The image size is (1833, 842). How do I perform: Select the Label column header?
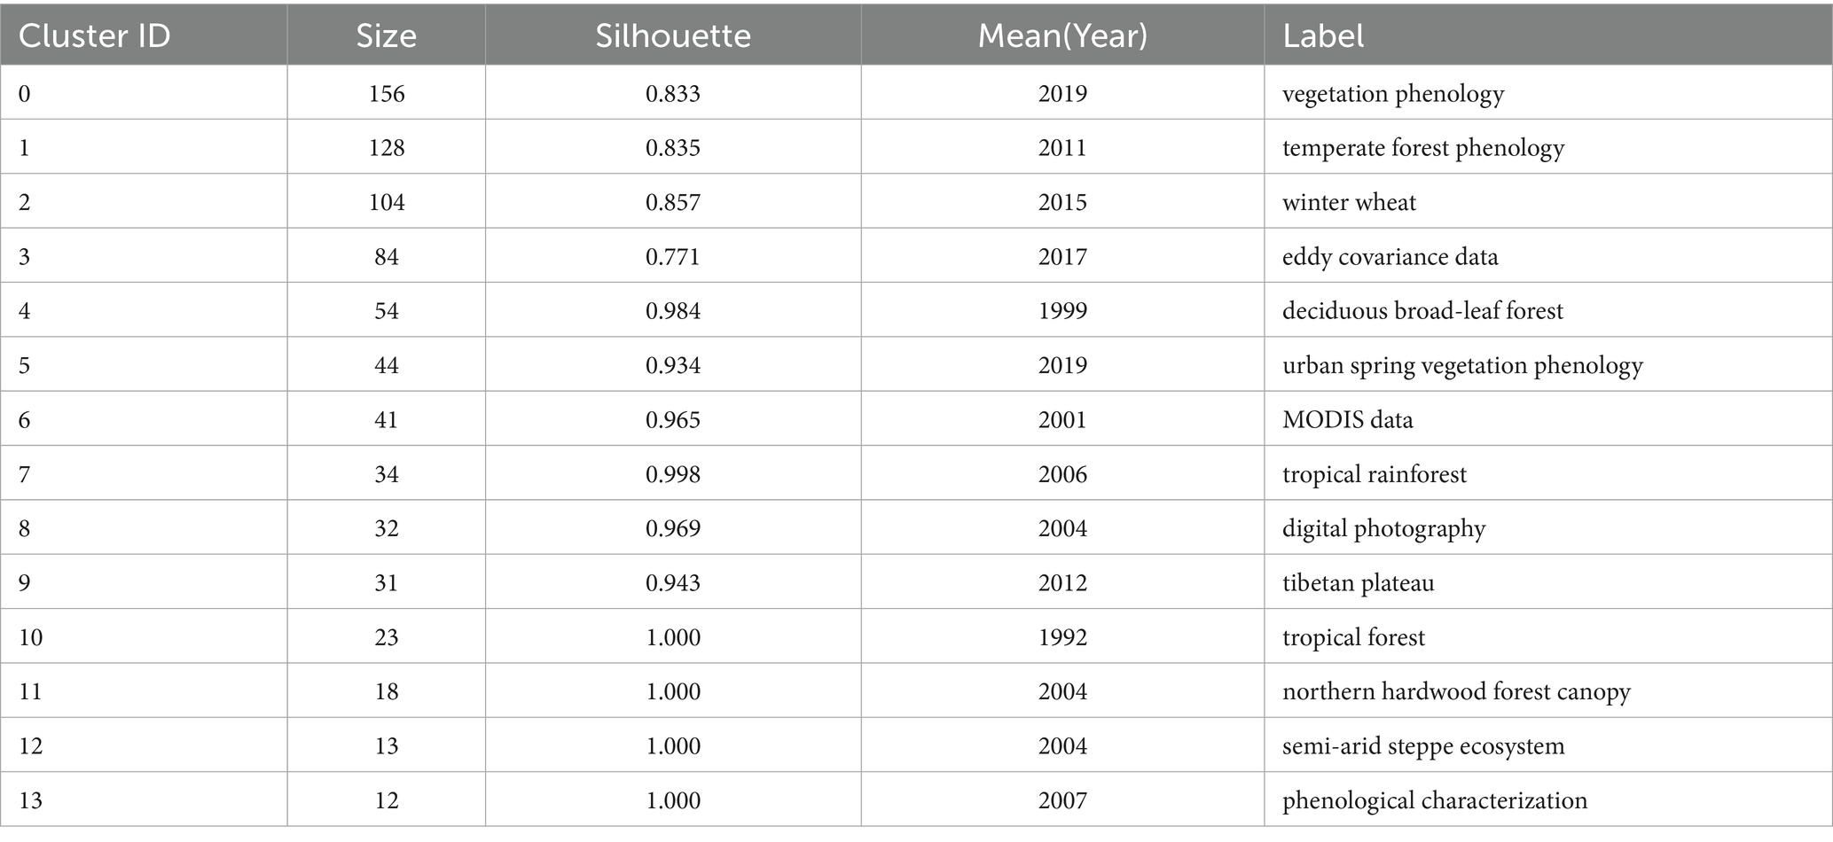1322,35
